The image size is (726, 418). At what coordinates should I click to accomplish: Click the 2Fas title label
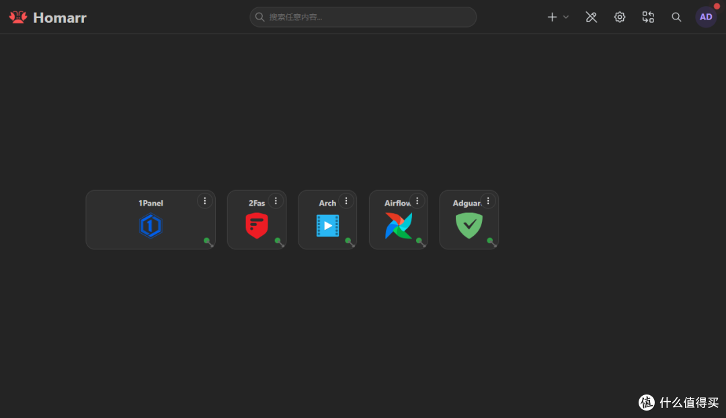point(257,203)
